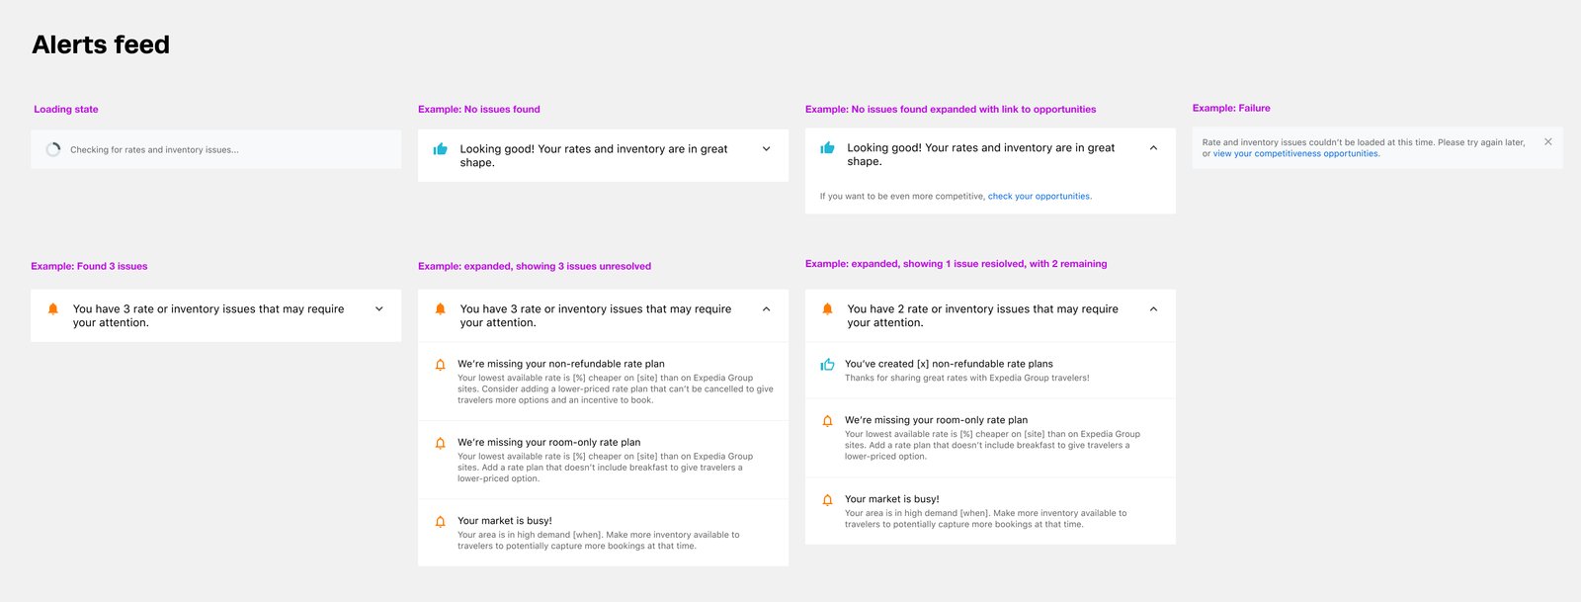The height and width of the screenshot is (602, 1581).
Task: Collapse the expanded 3 issues unresolved card
Action: tap(766, 309)
